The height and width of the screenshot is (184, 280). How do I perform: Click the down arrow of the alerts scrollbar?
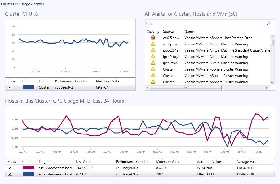point(272,83)
